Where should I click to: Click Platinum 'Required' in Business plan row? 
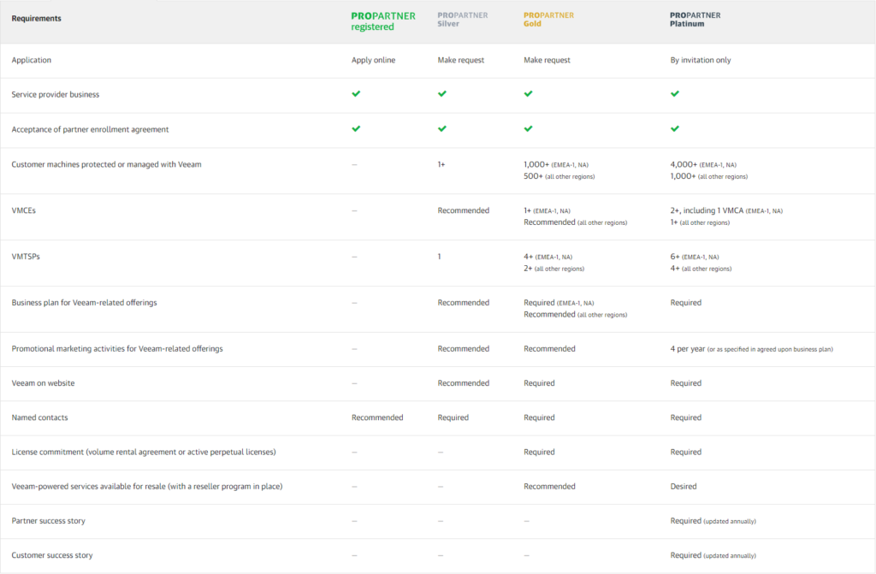pos(685,302)
